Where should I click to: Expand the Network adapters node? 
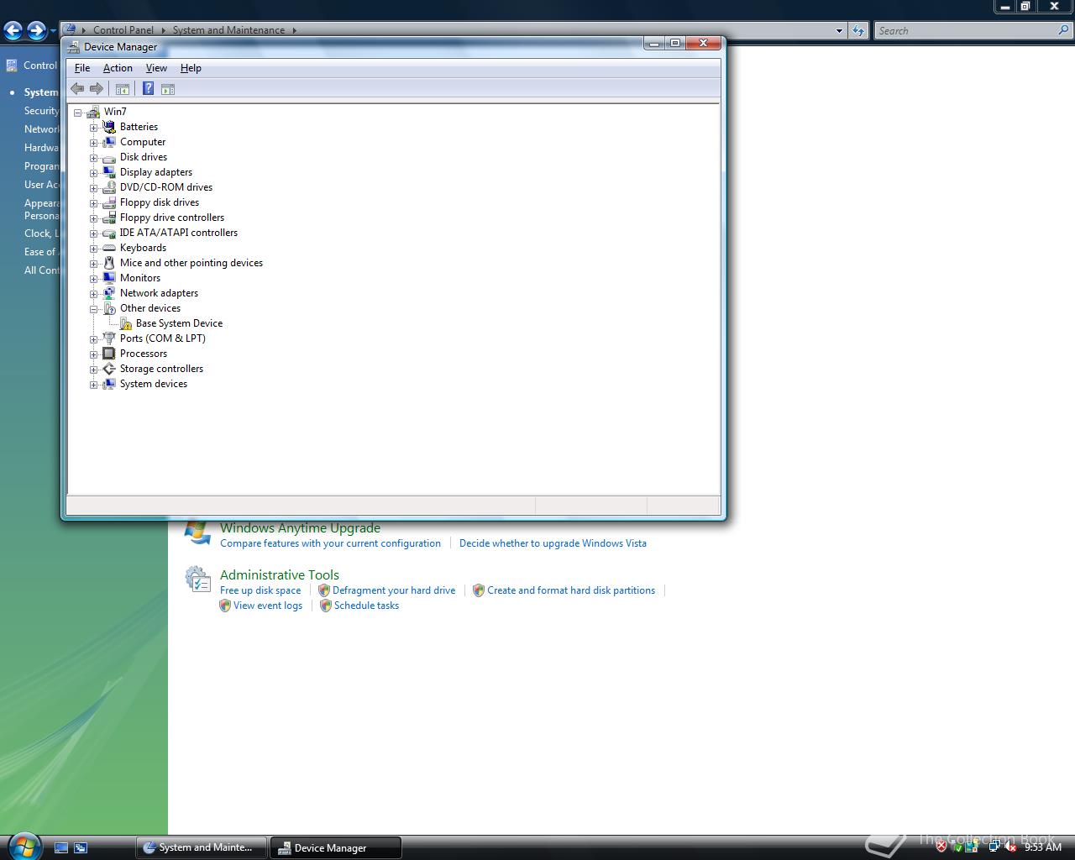pyautogui.click(x=94, y=294)
